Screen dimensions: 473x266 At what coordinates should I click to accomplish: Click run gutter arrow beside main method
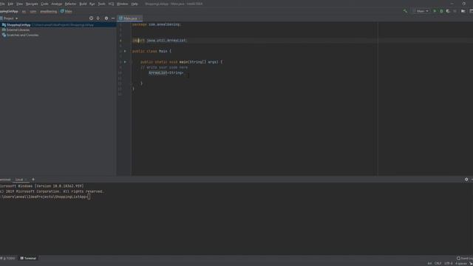point(125,62)
